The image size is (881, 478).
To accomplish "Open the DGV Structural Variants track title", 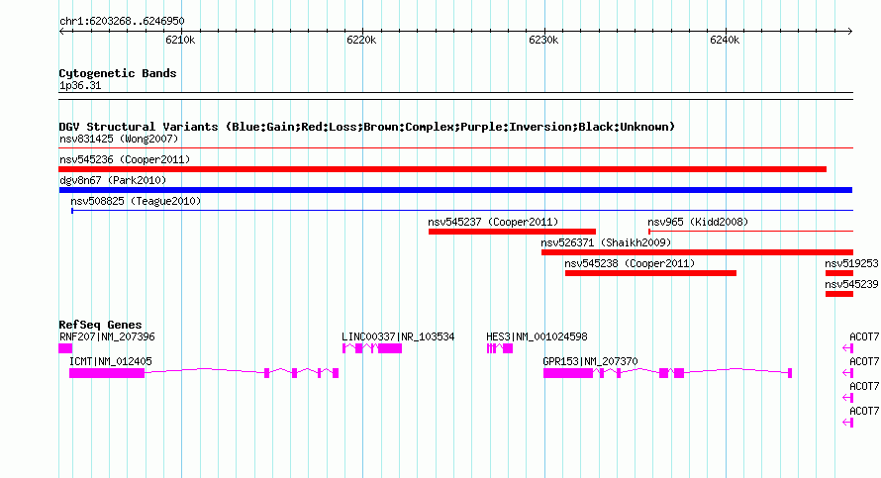I will click(x=367, y=127).
